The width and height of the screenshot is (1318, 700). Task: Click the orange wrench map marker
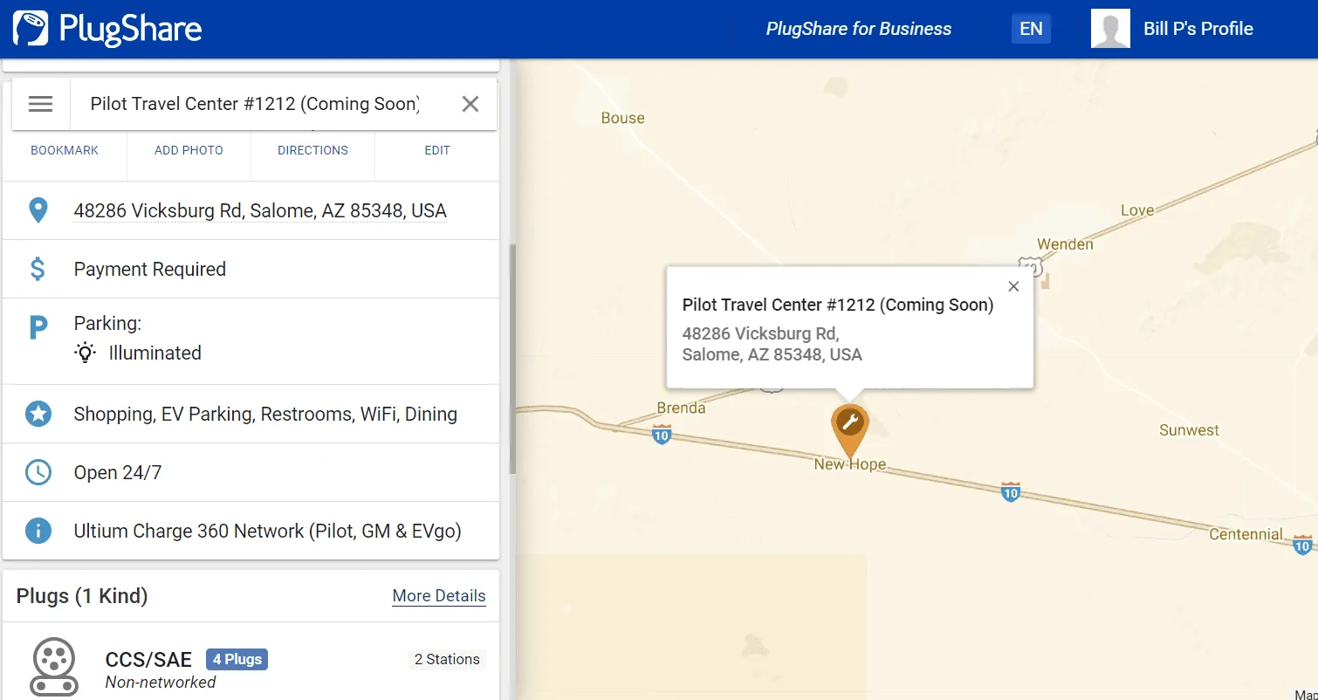coord(849,431)
